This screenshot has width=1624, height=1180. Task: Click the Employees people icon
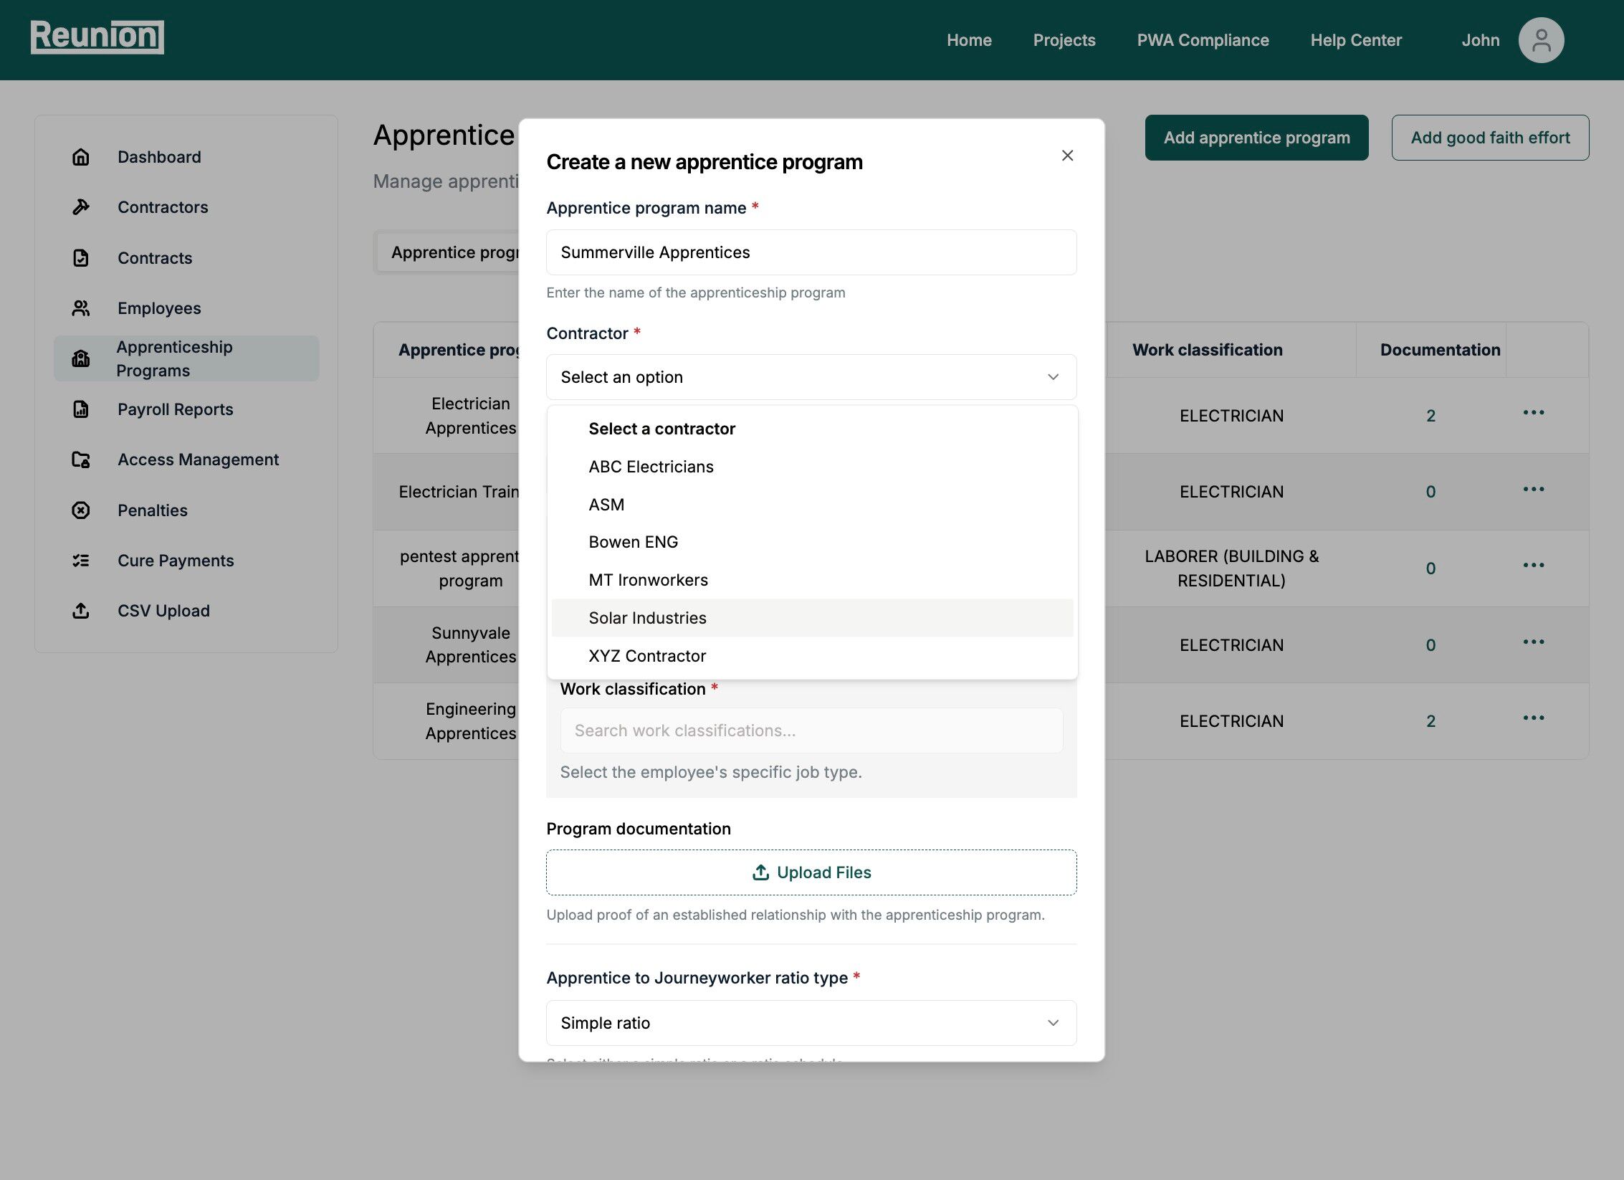[x=81, y=308]
